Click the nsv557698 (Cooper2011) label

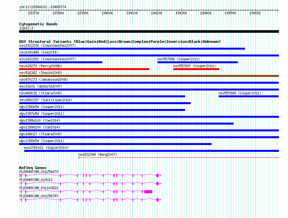point(240,93)
